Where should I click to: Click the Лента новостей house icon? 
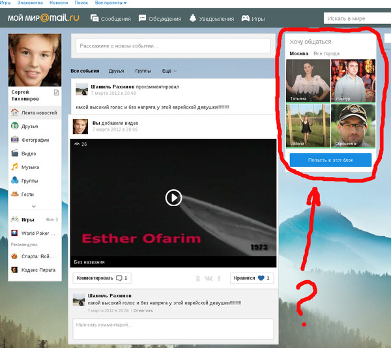click(15, 113)
